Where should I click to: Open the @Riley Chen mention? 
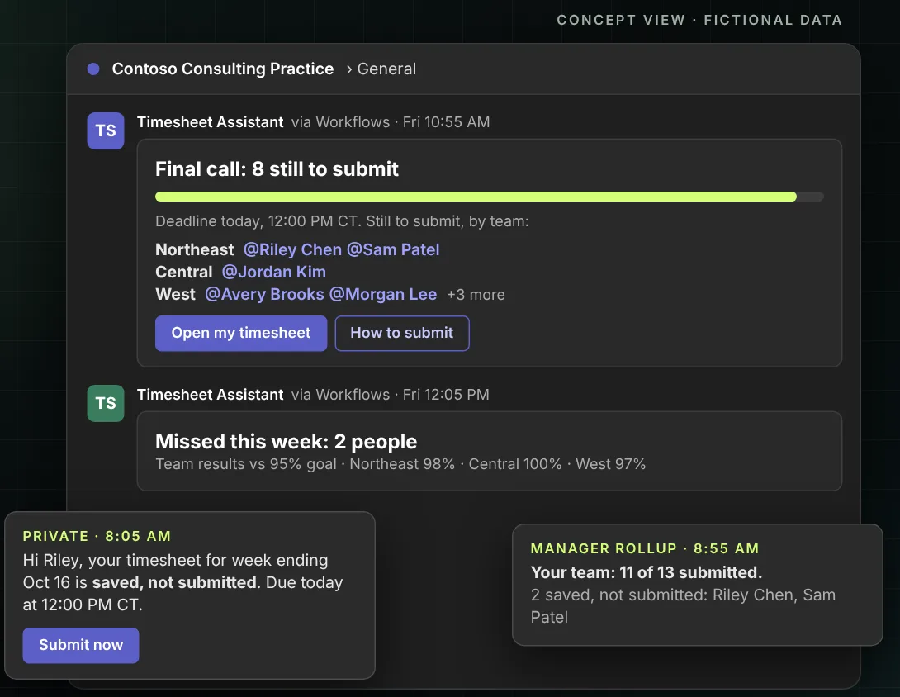[x=293, y=249]
